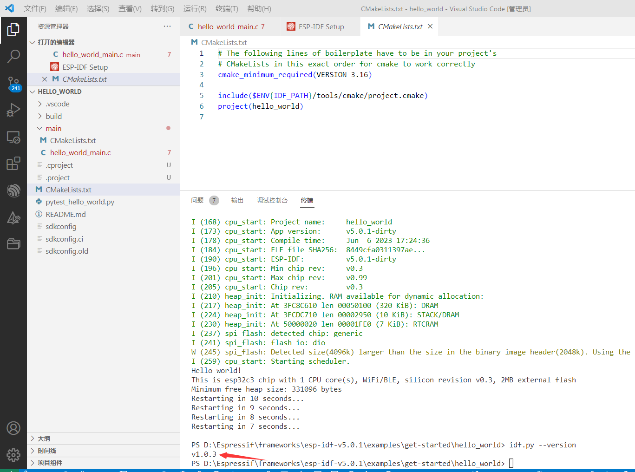Open 帮助(H) menu
Image resolution: width=635 pixels, height=472 pixels.
pos(259,8)
